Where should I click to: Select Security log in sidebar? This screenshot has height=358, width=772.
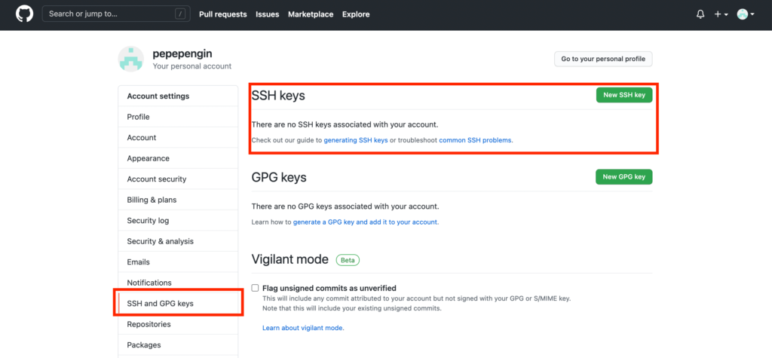tap(178, 220)
